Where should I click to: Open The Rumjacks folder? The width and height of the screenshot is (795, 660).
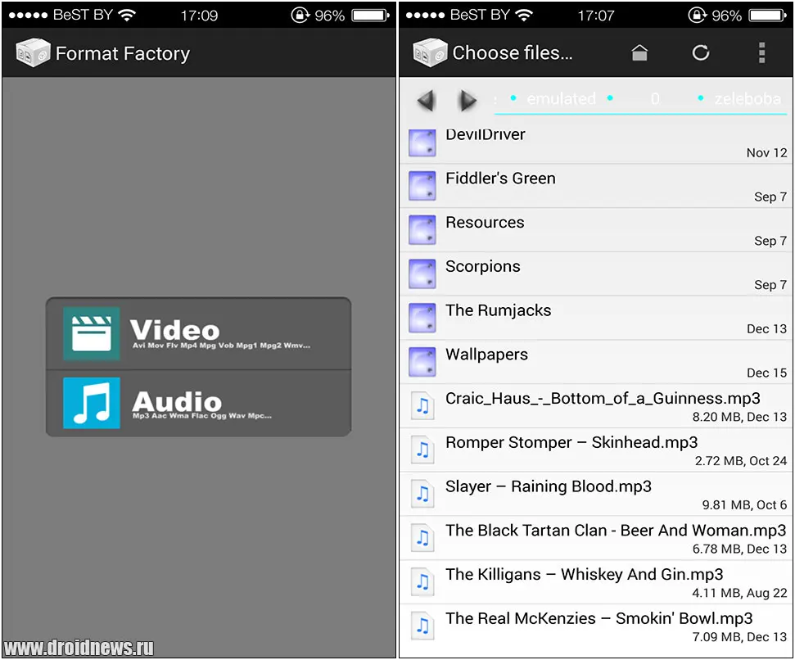point(596,319)
